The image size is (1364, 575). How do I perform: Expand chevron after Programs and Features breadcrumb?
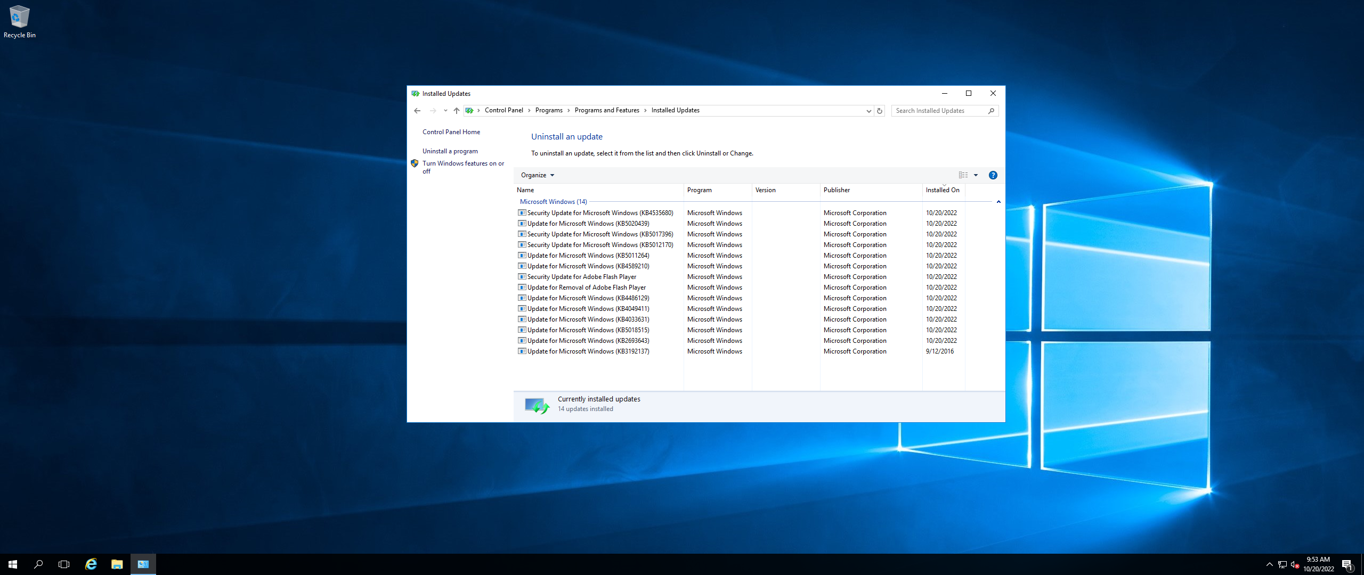[645, 110]
